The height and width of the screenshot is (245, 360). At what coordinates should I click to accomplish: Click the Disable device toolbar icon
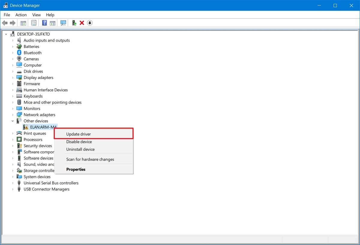(89, 23)
